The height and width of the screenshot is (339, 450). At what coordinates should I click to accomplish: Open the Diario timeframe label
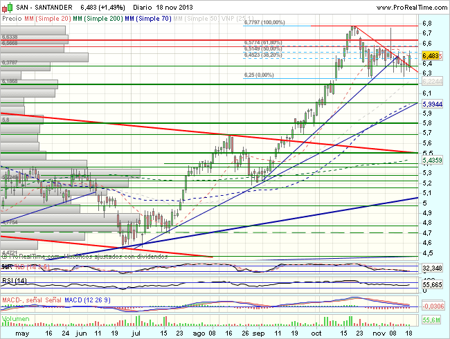pyautogui.click(x=143, y=8)
